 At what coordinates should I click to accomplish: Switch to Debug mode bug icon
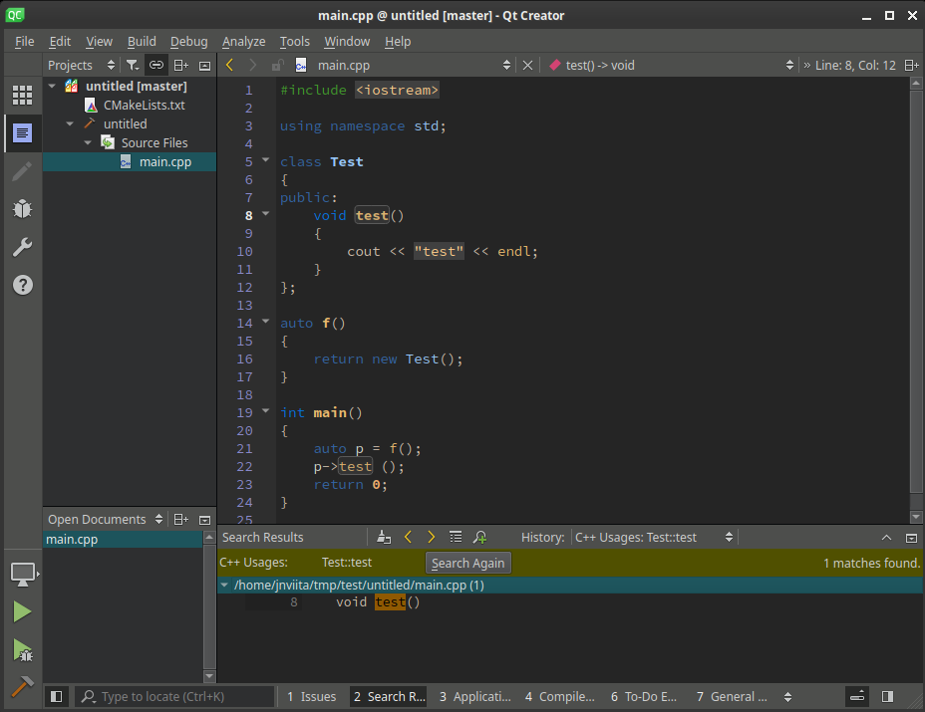22,209
